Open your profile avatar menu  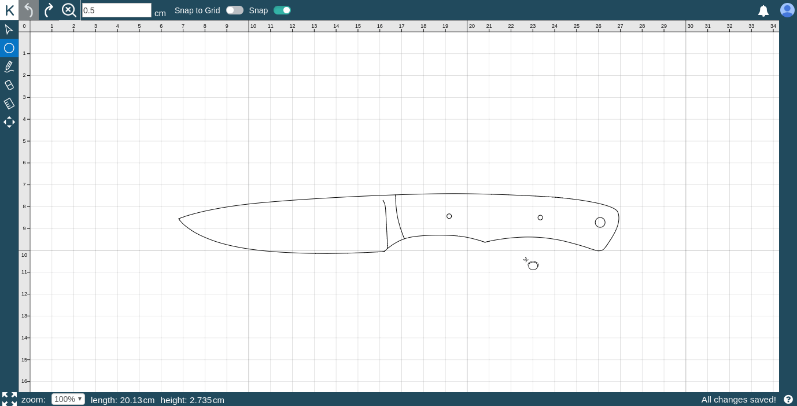coord(787,10)
